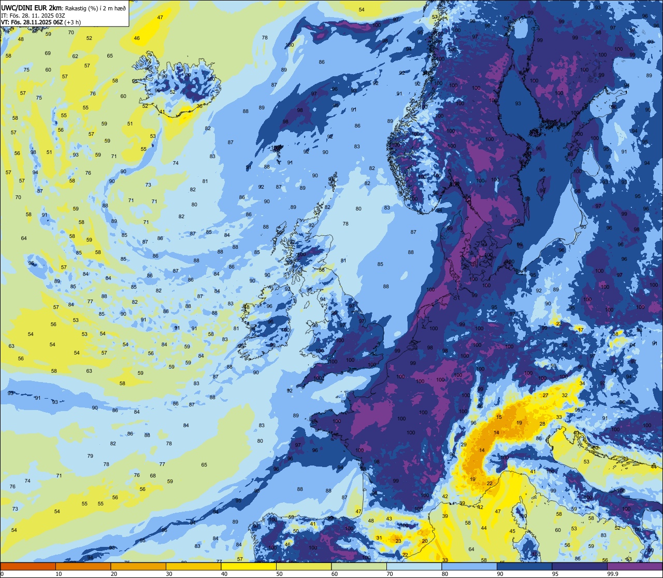
Task: Click the 20–30% amber legend swatch
Action: point(138,566)
